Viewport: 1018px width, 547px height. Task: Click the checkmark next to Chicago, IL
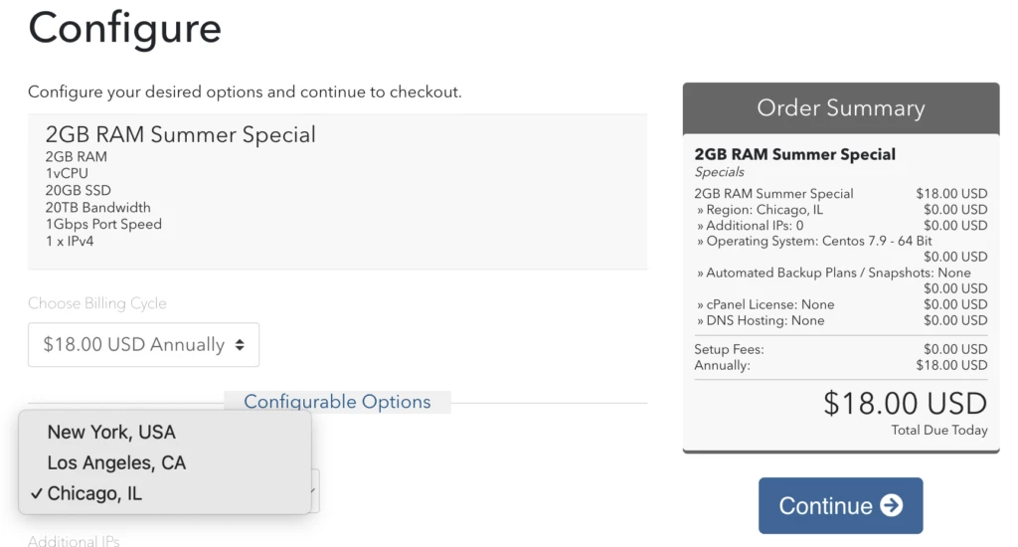point(36,493)
